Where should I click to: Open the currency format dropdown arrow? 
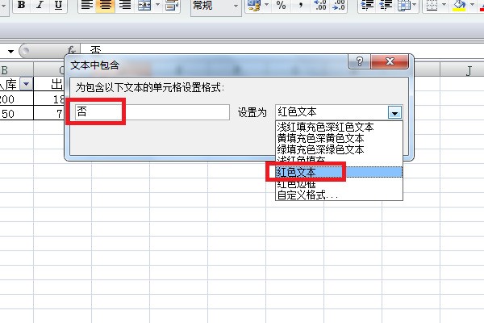[267, 5]
